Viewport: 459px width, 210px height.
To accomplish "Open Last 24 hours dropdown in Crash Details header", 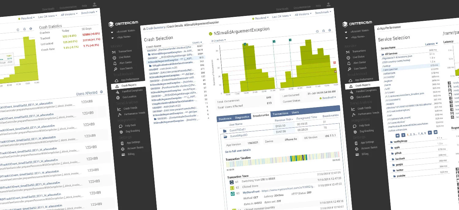I will (282, 16).
